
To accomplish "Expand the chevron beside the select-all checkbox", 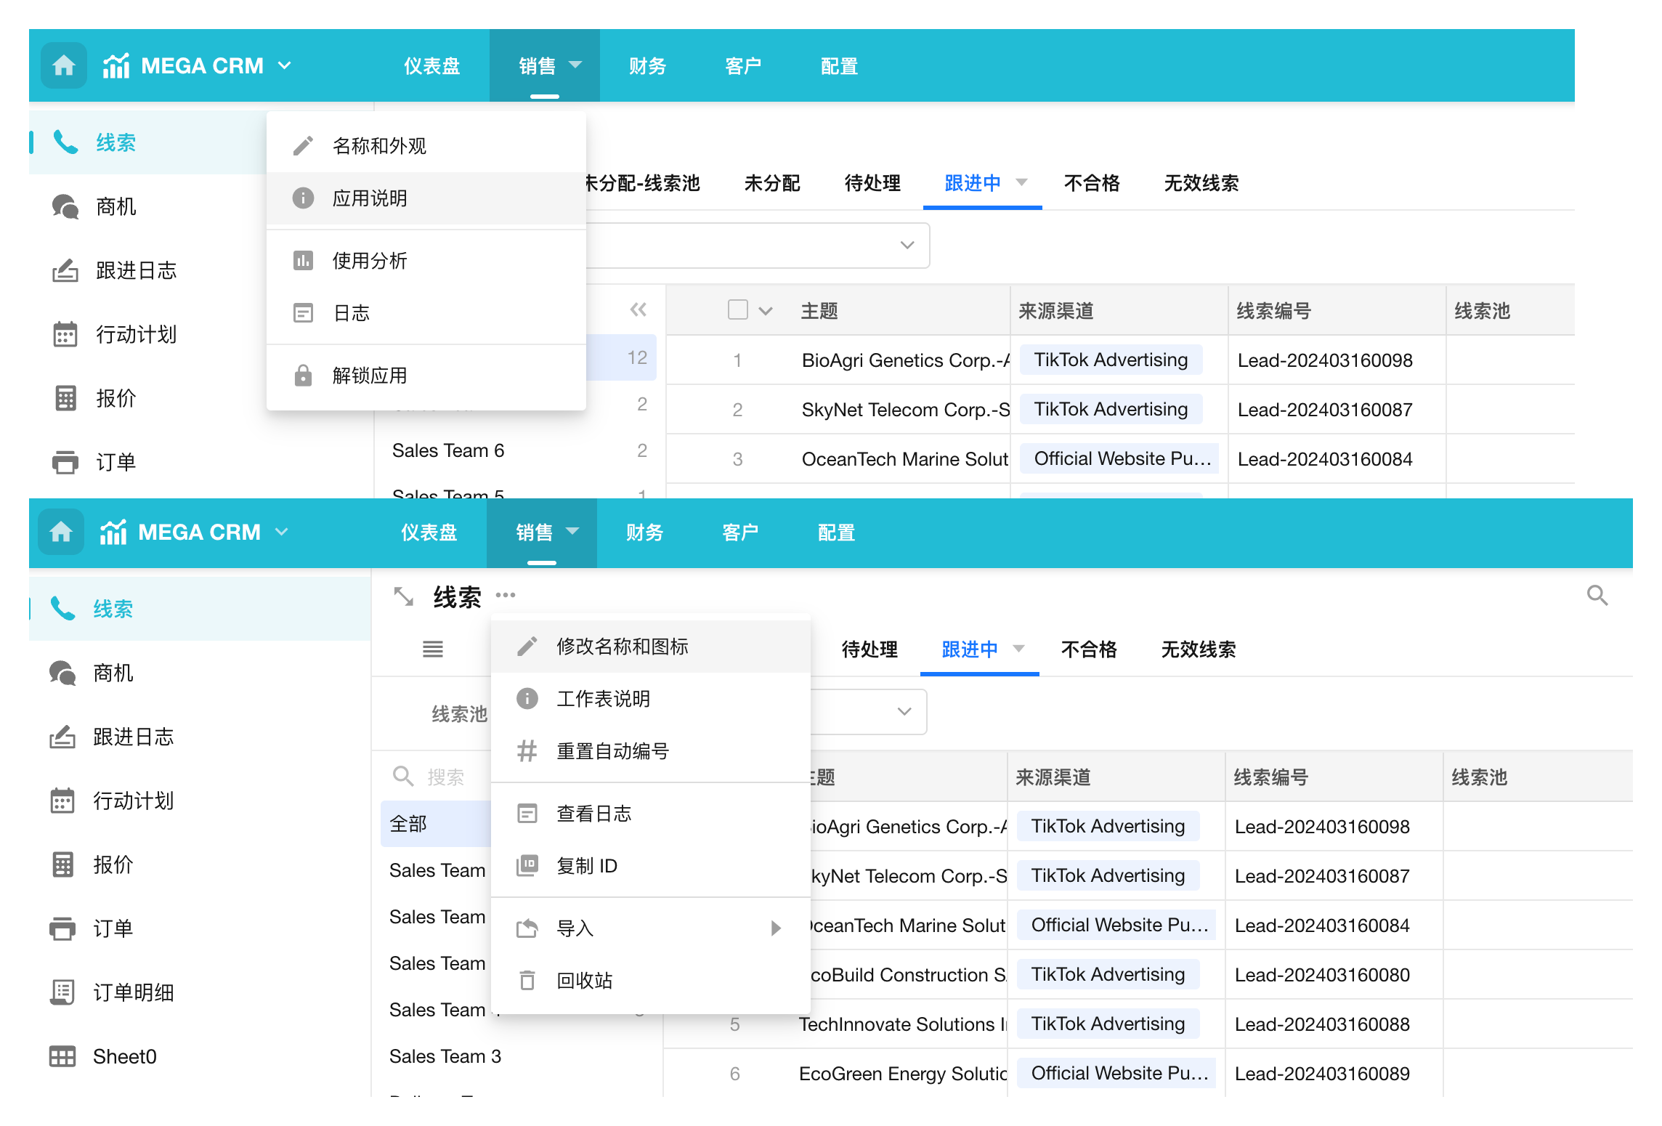I will pyautogui.click(x=765, y=312).
